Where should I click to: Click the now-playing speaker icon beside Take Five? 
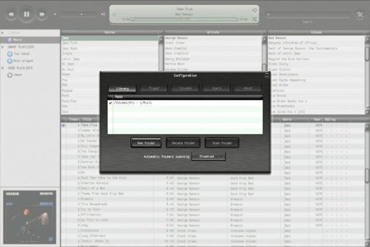[64, 125]
